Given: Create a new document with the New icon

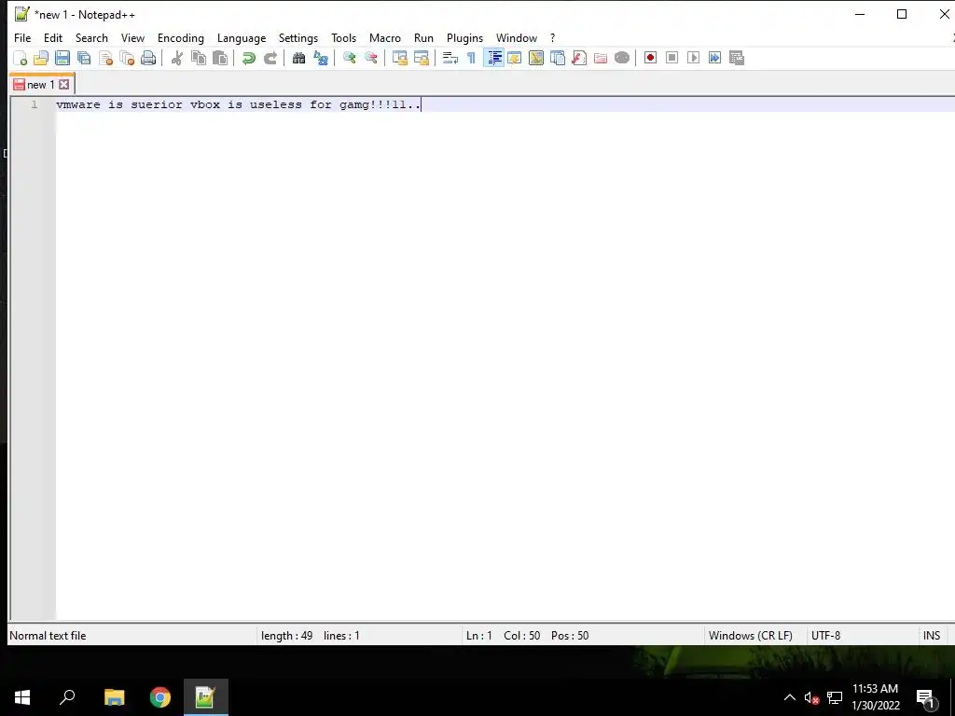Looking at the screenshot, I should [21, 58].
